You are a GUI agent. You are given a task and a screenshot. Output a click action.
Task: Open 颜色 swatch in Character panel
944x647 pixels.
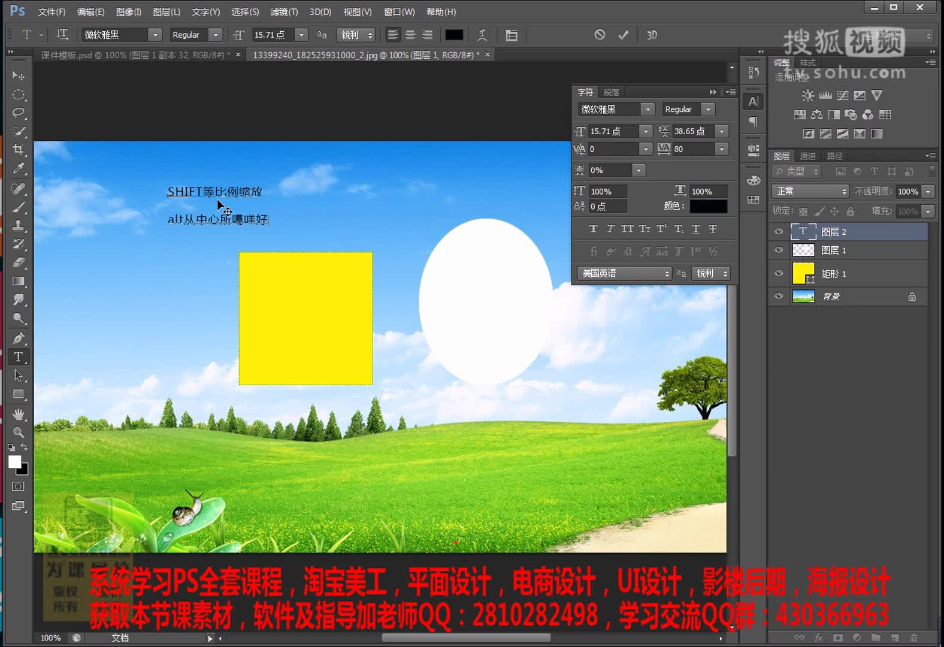pos(709,206)
